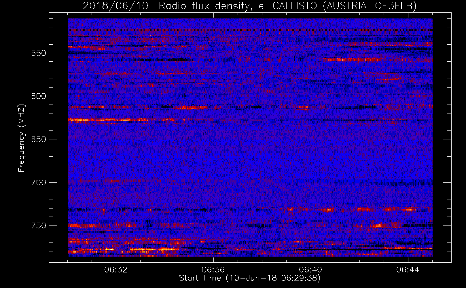Click the 700 frequency tick label
Screen dimensions: 466x288
click(39, 183)
